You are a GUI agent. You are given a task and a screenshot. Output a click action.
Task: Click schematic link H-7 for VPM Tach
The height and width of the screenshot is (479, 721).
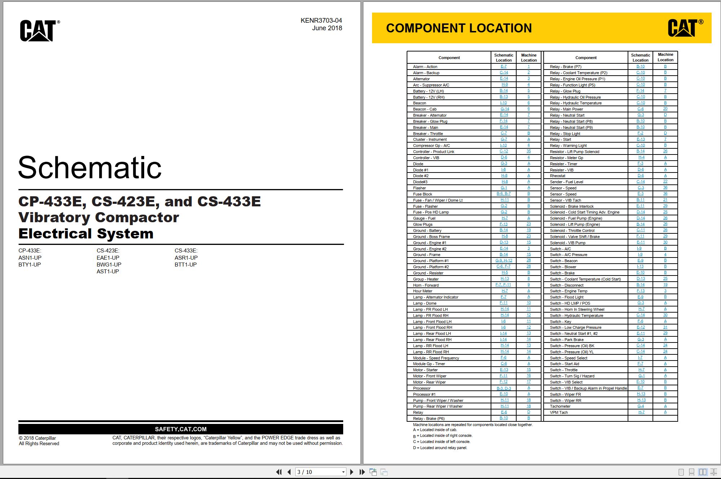(642, 412)
